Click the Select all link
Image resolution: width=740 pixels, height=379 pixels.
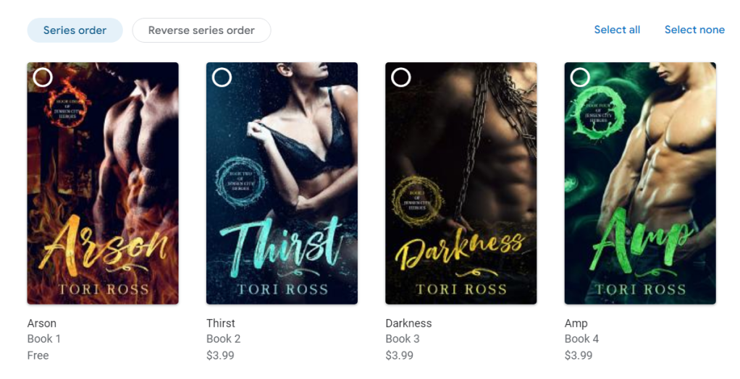617,30
